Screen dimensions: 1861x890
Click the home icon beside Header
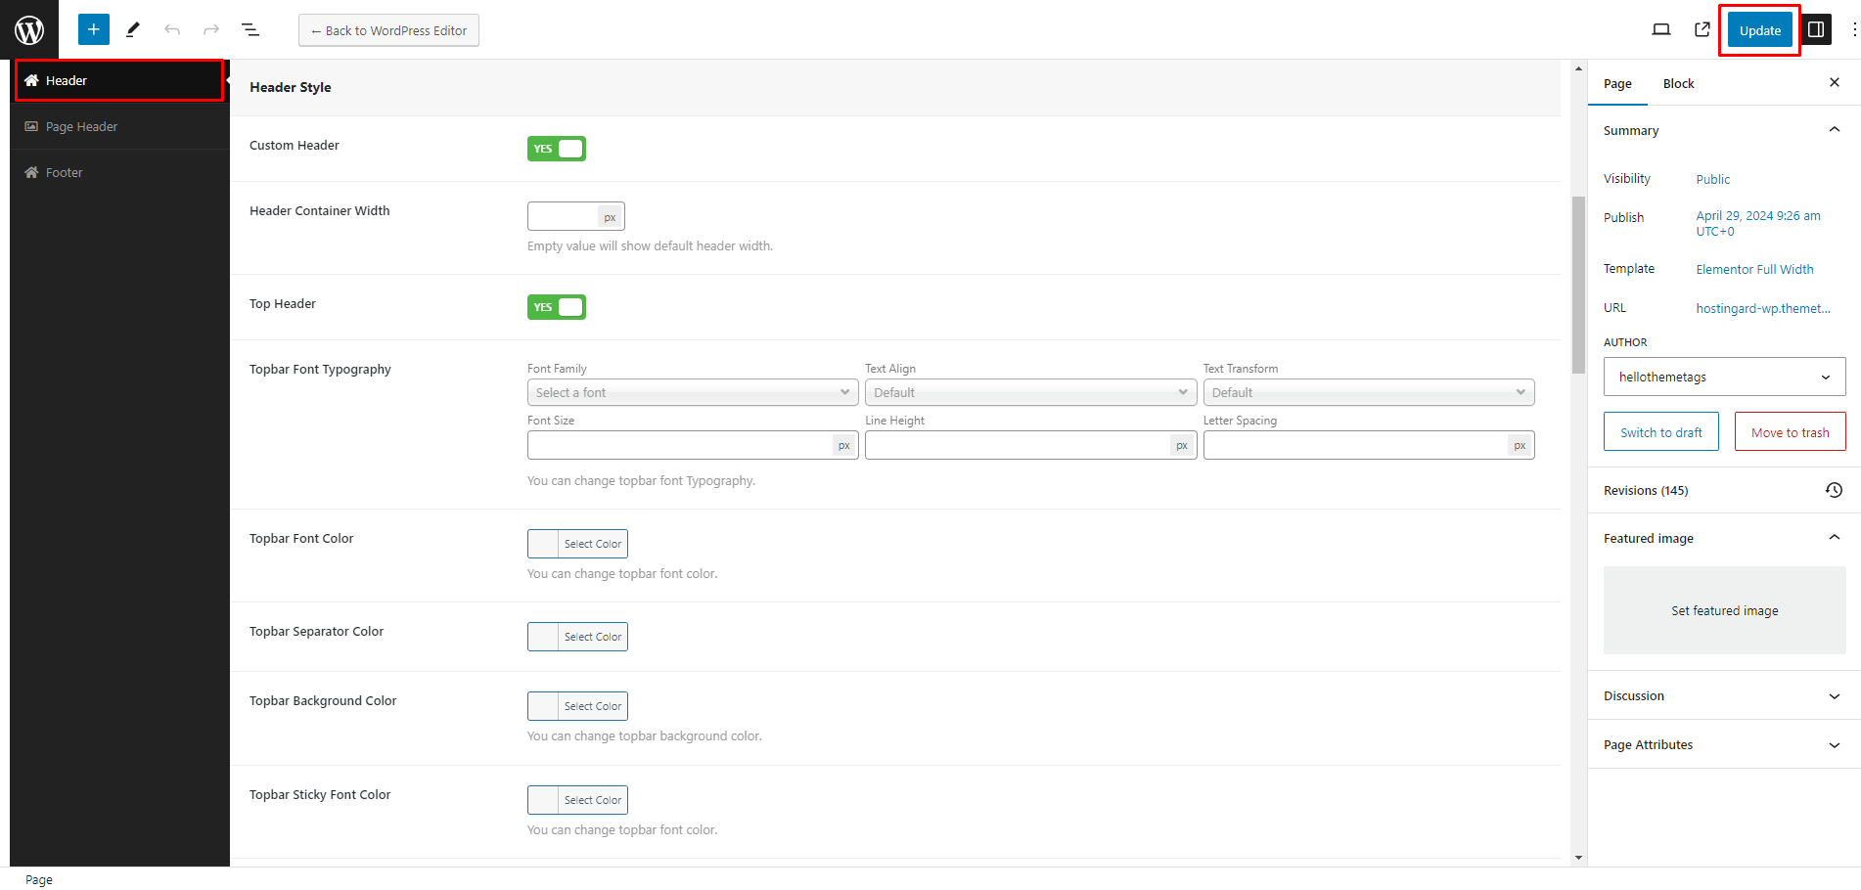point(31,80)
